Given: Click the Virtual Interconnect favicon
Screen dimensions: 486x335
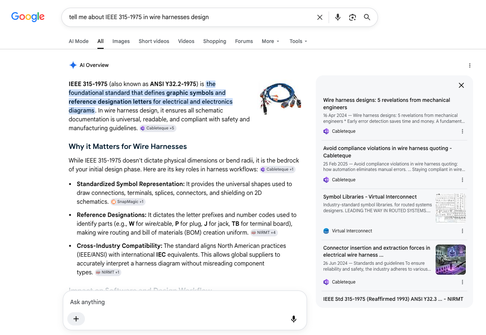Looking at the screenshot, I should click(x=326, y=231).
